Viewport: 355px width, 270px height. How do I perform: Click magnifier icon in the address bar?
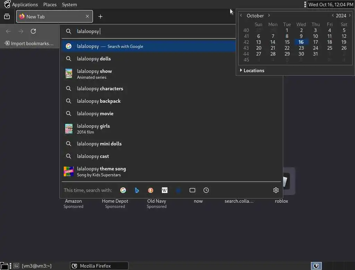pos(68,31)
